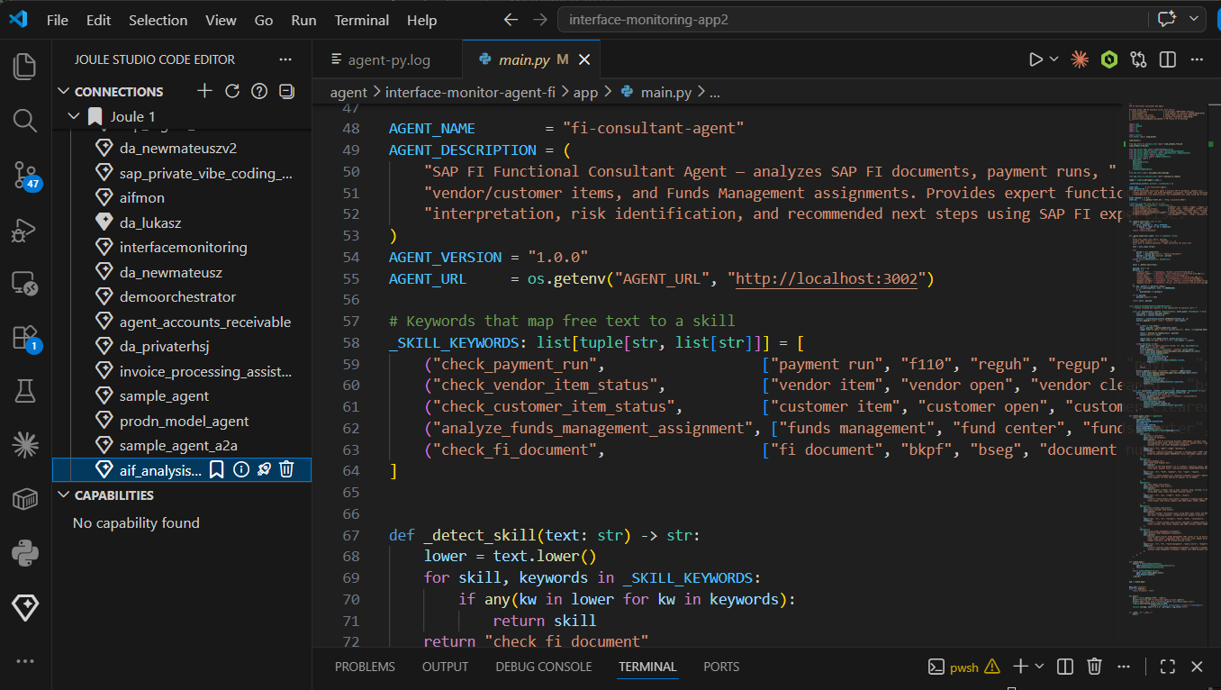Click the pwsh terminal indicator
This screenshot has width=1221, height=690.
click(963, 667)
